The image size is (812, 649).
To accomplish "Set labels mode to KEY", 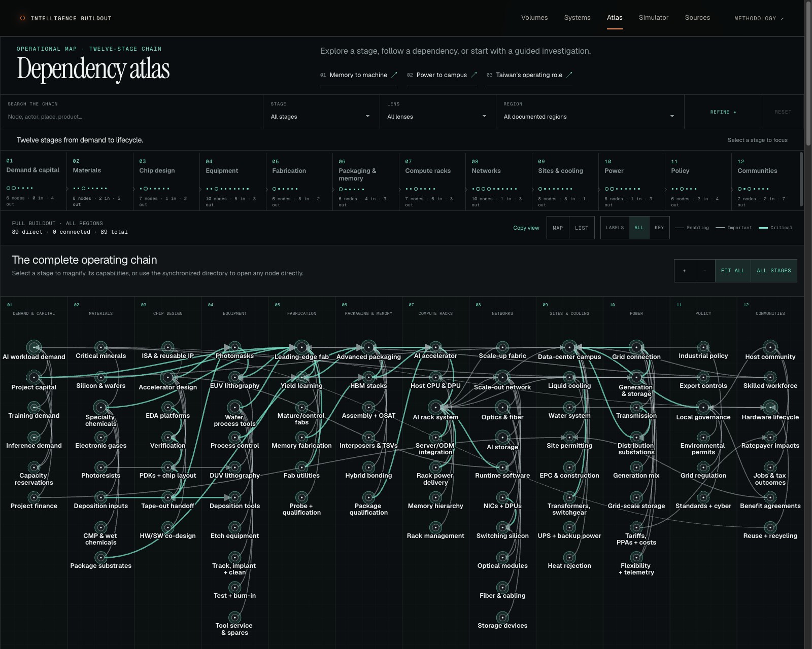I will tap(659, 228).
